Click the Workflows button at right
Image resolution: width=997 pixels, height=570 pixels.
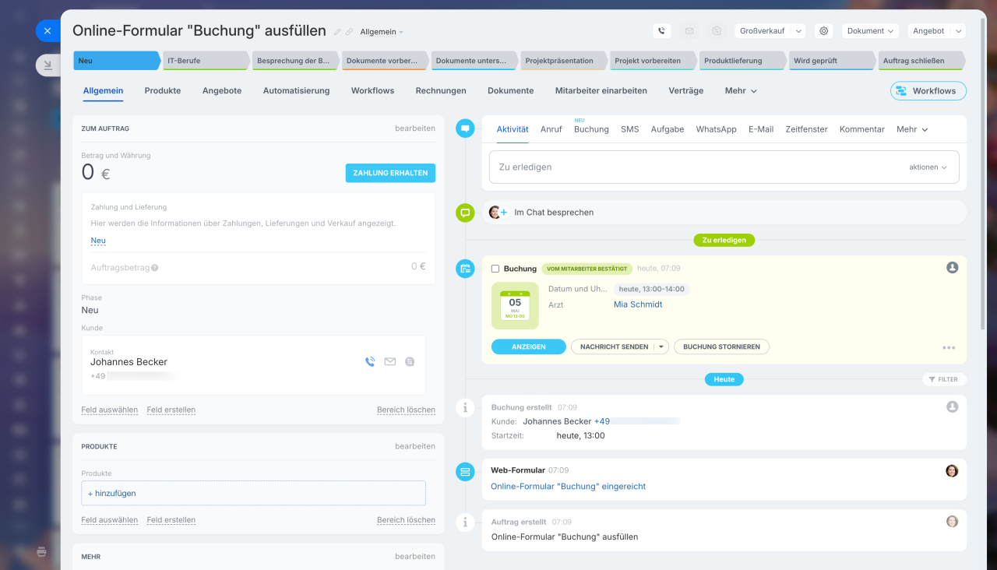(928, 91)
